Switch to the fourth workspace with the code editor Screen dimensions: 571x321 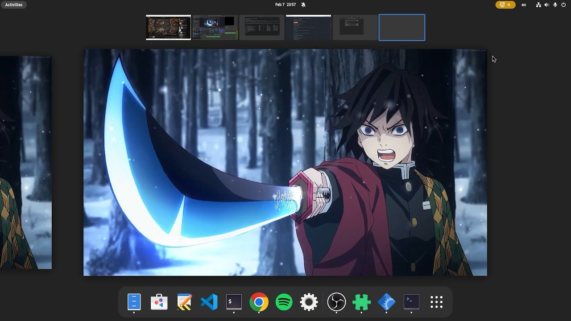[x=308, y=28]
